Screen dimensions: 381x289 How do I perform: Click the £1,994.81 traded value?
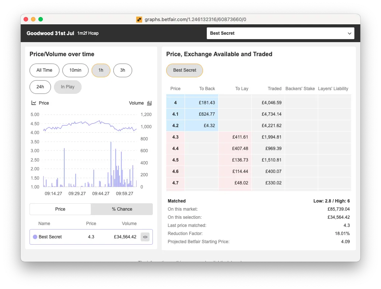click(271, 137)
